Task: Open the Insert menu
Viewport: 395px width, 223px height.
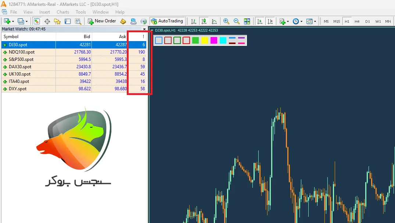Action: pos(44,12)
